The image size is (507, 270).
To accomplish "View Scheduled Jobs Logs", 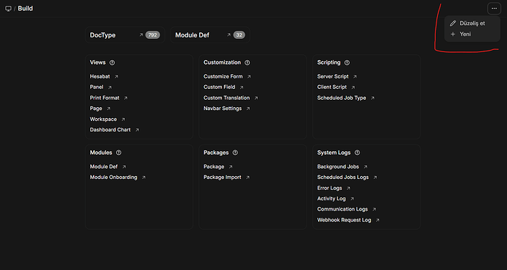I will (x=342, y=178).
